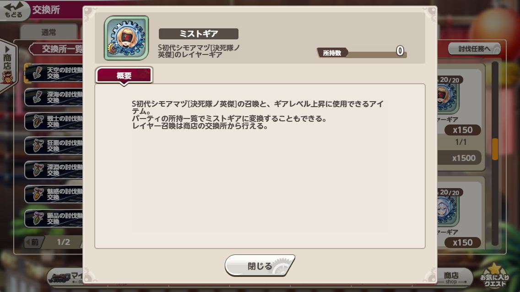The width and height of the screenshot is (520, 292).
Task: Select the 天空の討伐勲 交換 list entry
Action: (54, 73)
